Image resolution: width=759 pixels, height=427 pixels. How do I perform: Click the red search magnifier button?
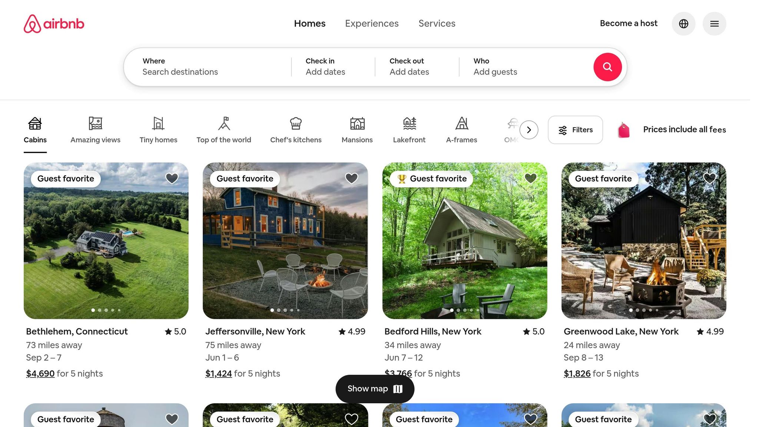(607, 67)
